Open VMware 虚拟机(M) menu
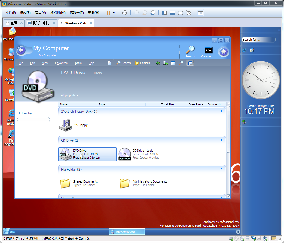This screenshot has width=284, height=243. coord(58,13)
